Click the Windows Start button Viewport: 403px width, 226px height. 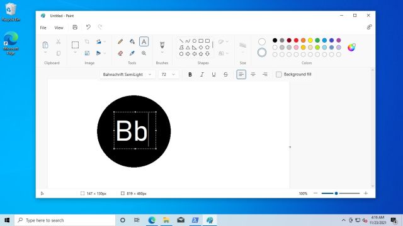7,220
